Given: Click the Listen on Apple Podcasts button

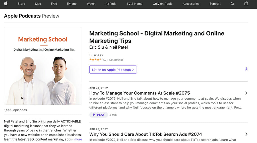Looking at the screenshot, I should (113, 70).
